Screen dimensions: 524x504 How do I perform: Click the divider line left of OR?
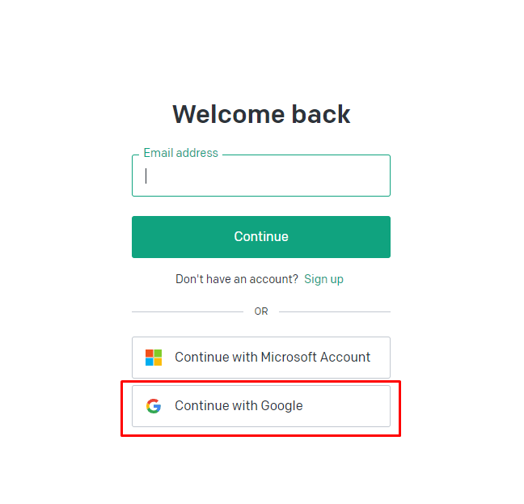[187, 311]
